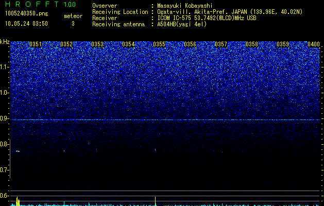Screen dimensions: 324x206
Task: Click the observer name Masayuki Kobayashi
Action: (x=185, y=6)
